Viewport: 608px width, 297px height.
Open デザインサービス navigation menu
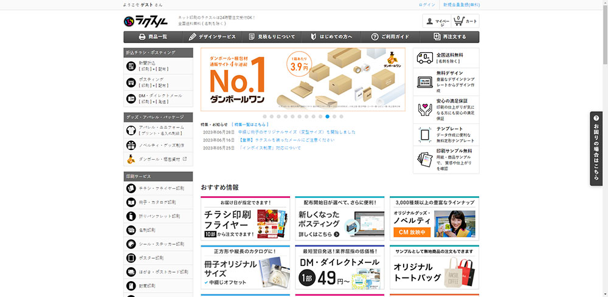pos(212,37)
